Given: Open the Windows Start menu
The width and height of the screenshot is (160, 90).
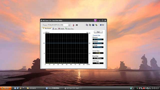Looking at the screenshot, I should click(x=6, y=88).
